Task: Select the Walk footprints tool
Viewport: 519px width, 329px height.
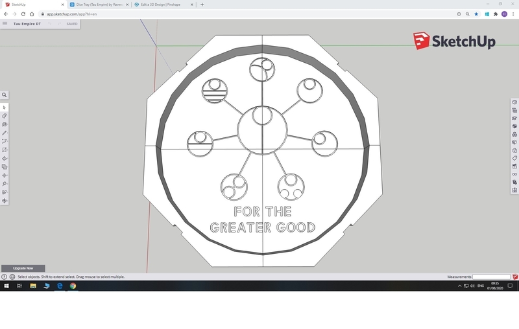Action: click(5, 192)
